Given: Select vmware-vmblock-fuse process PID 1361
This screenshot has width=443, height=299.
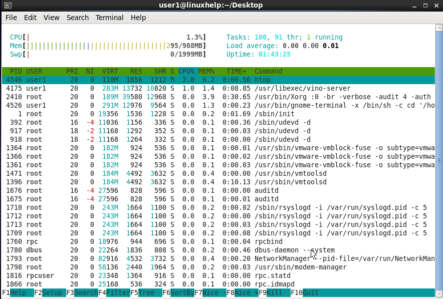Looking at the screenshot, I should pos(218,165).
